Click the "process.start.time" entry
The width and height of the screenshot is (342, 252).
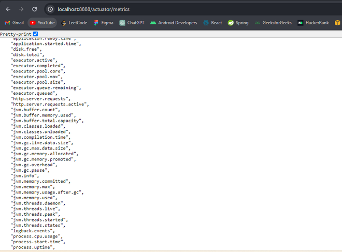38,242
